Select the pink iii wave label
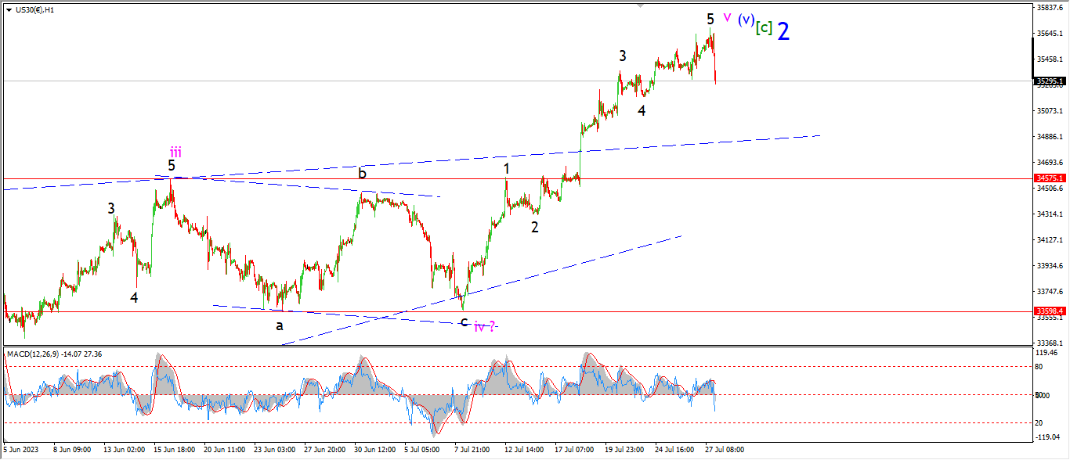1070x460 pixels. point(175,152)
